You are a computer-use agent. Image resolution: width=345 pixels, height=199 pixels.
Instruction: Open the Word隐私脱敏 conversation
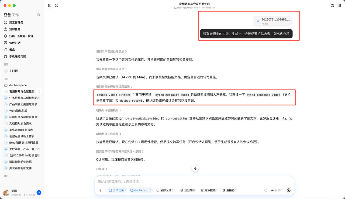(x=22, y=111)
